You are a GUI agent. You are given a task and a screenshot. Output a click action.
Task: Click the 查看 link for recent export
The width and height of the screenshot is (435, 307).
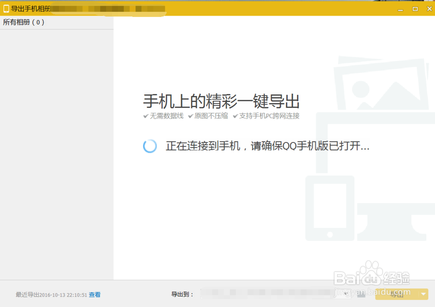pyautogui.click(x=94, y=295)
